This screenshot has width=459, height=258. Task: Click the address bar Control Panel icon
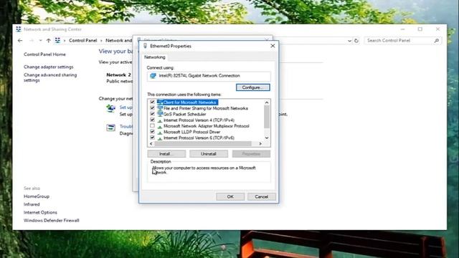[x=57, y=40]
